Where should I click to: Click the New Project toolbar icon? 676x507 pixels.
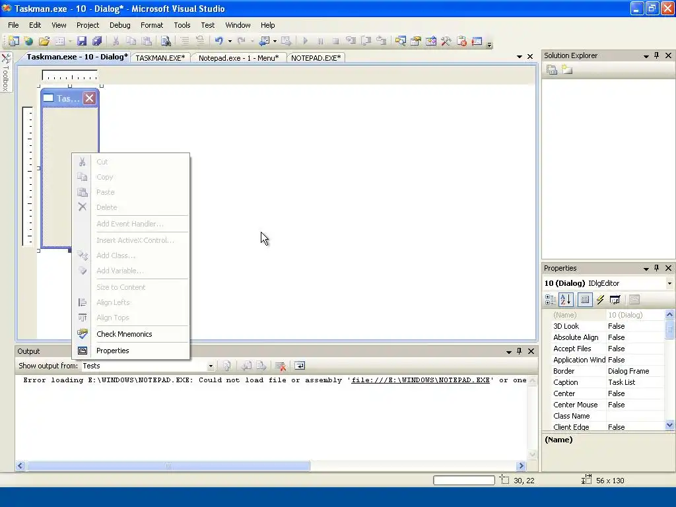13,41
